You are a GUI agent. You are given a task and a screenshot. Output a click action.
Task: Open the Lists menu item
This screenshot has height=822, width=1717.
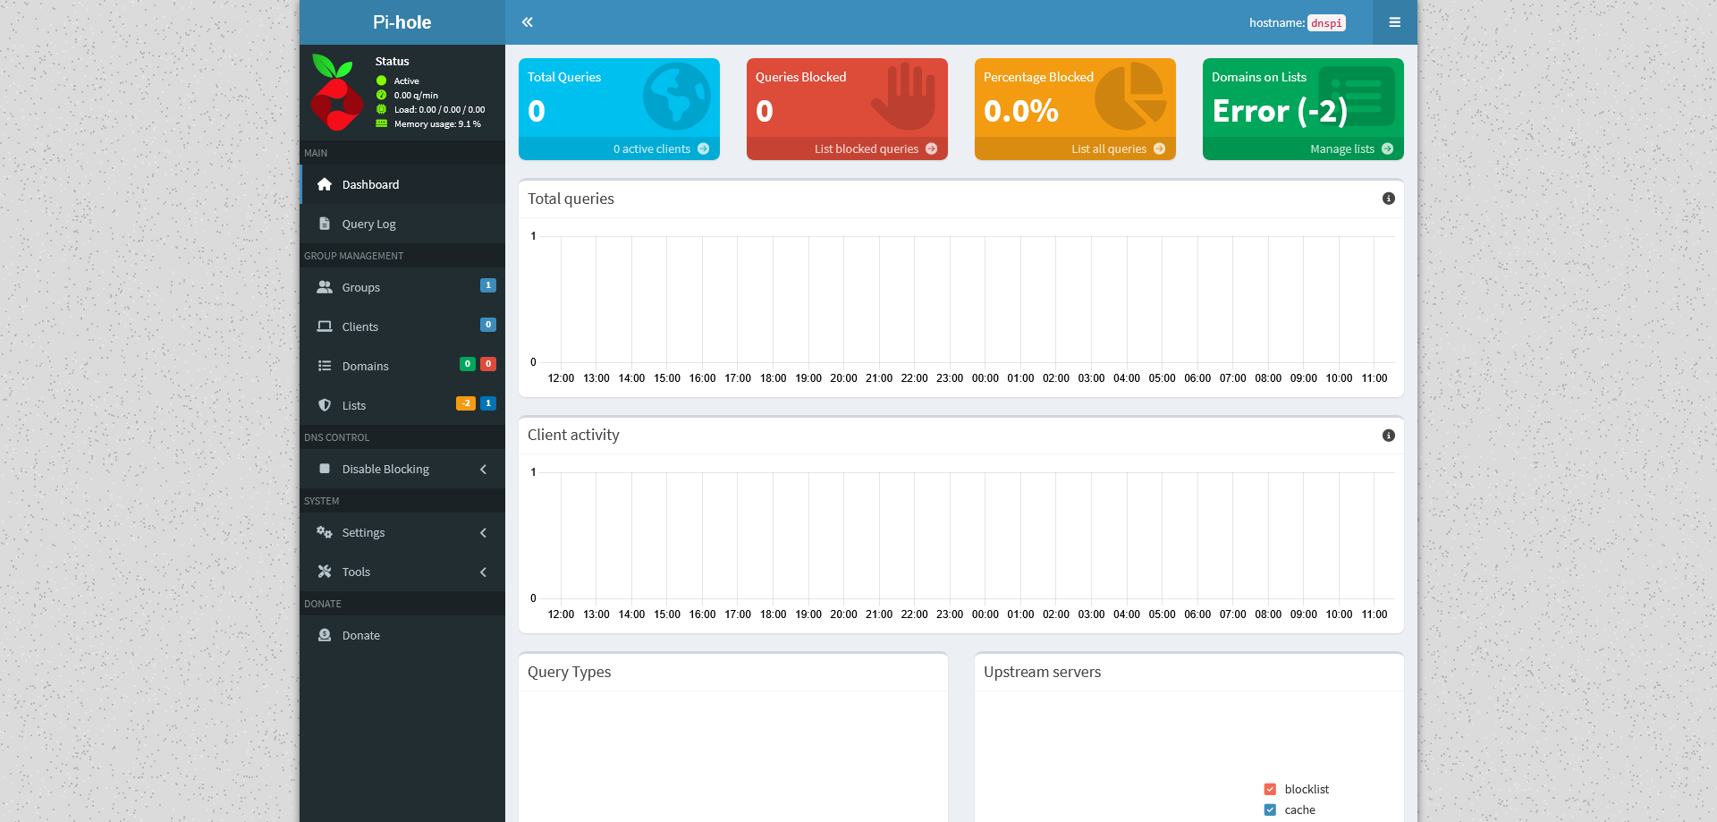click(402, 405)
